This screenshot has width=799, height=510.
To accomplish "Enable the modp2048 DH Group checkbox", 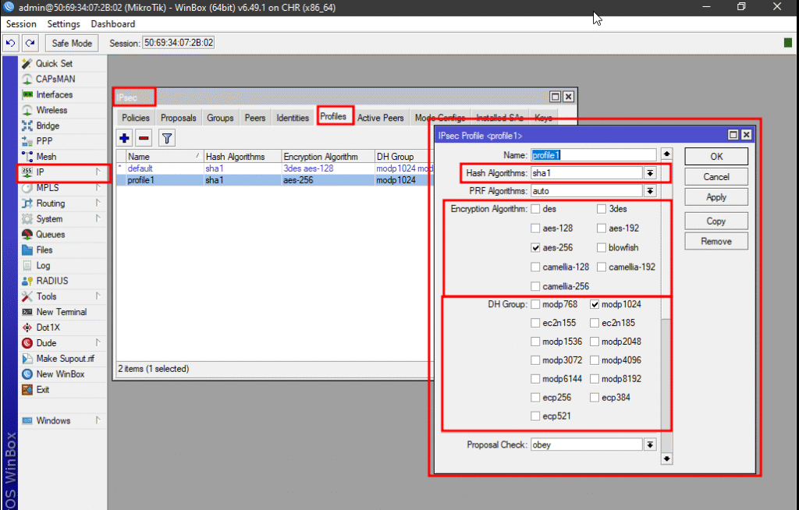I will pos(595,342).
